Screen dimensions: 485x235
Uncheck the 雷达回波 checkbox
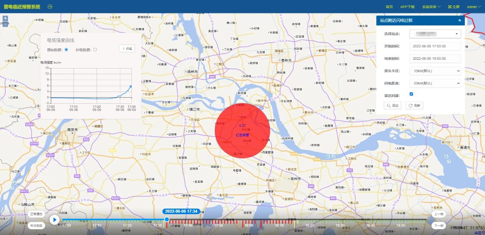(411, 94)
